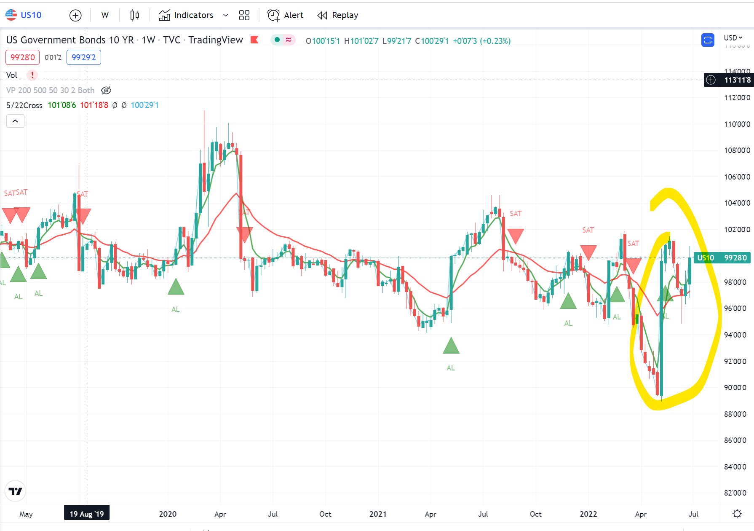Open chart settings gear icon
Screen dimensions: 754x531
click(x=737, y=514)
